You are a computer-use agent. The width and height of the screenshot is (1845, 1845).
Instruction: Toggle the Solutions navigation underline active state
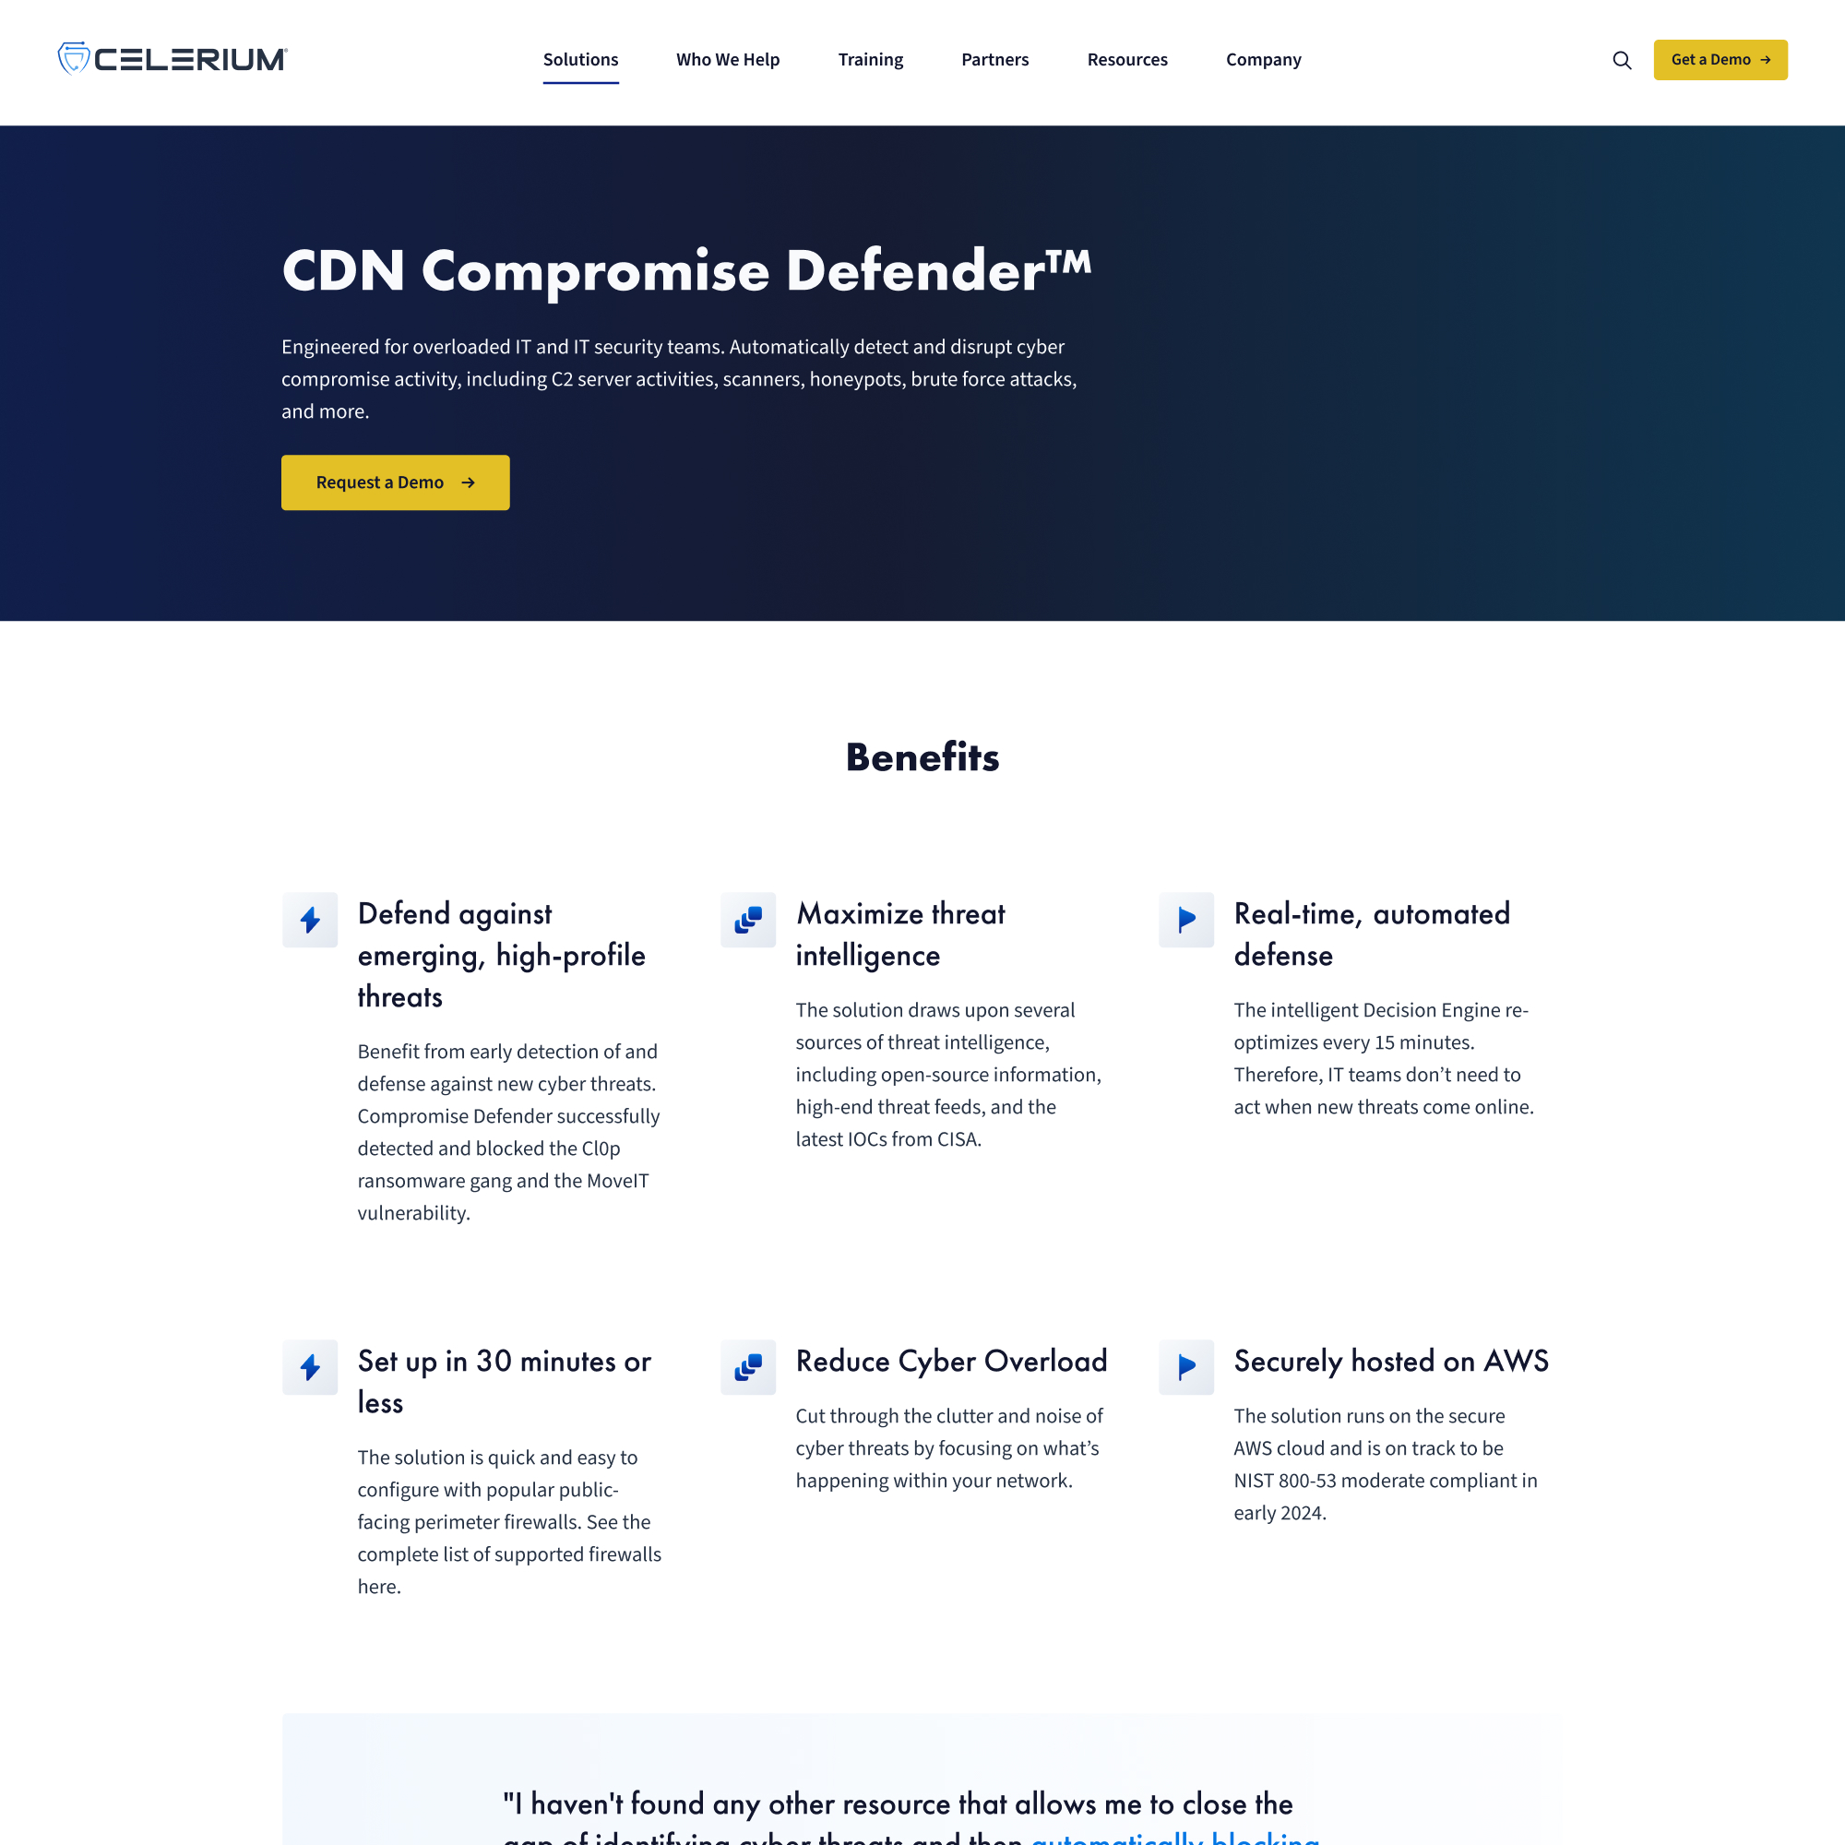pyautogui.click(x=581, y=59)
